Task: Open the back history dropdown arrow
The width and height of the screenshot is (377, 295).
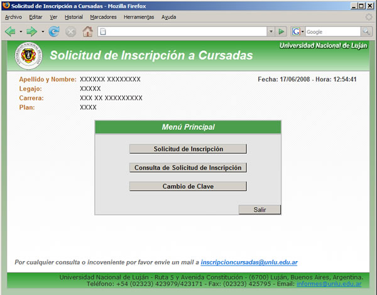Action: [x=20, y=31]
